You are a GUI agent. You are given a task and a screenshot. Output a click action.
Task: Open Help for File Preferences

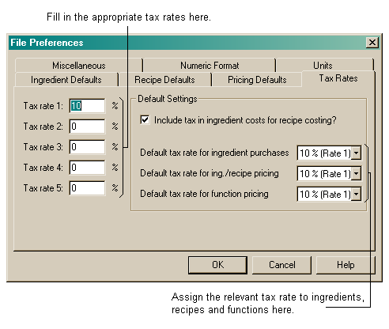[346, 265]
